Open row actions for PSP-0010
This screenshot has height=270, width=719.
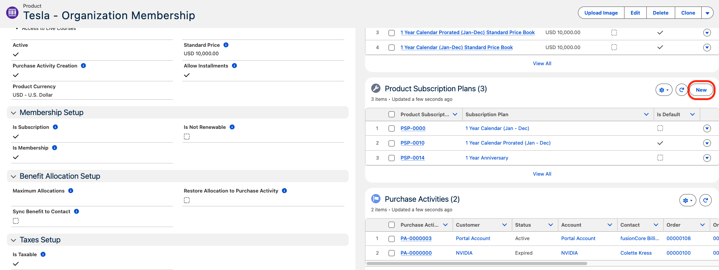pyautogui.click(x=707, y=143)
